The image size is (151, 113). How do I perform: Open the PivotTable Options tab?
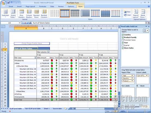coord(71,7)
